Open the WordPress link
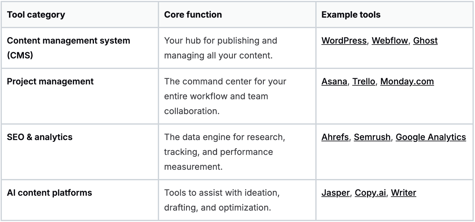The width and height of the screenshot is (475, 222). pos(344,41)
